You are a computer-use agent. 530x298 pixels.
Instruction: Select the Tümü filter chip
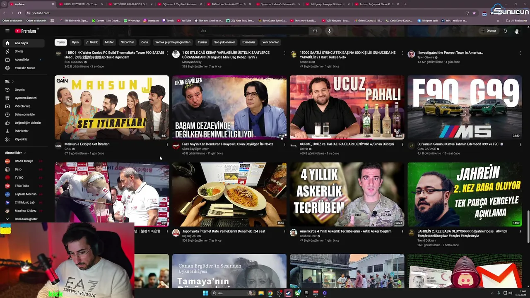click(x=61, y=42)
